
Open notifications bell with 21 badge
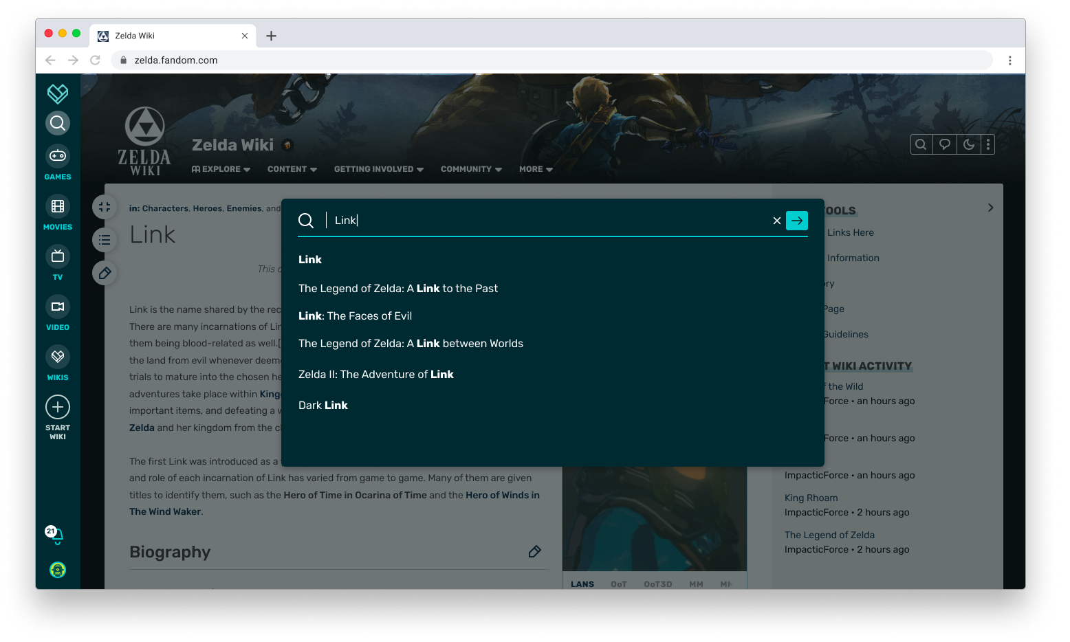55,535
